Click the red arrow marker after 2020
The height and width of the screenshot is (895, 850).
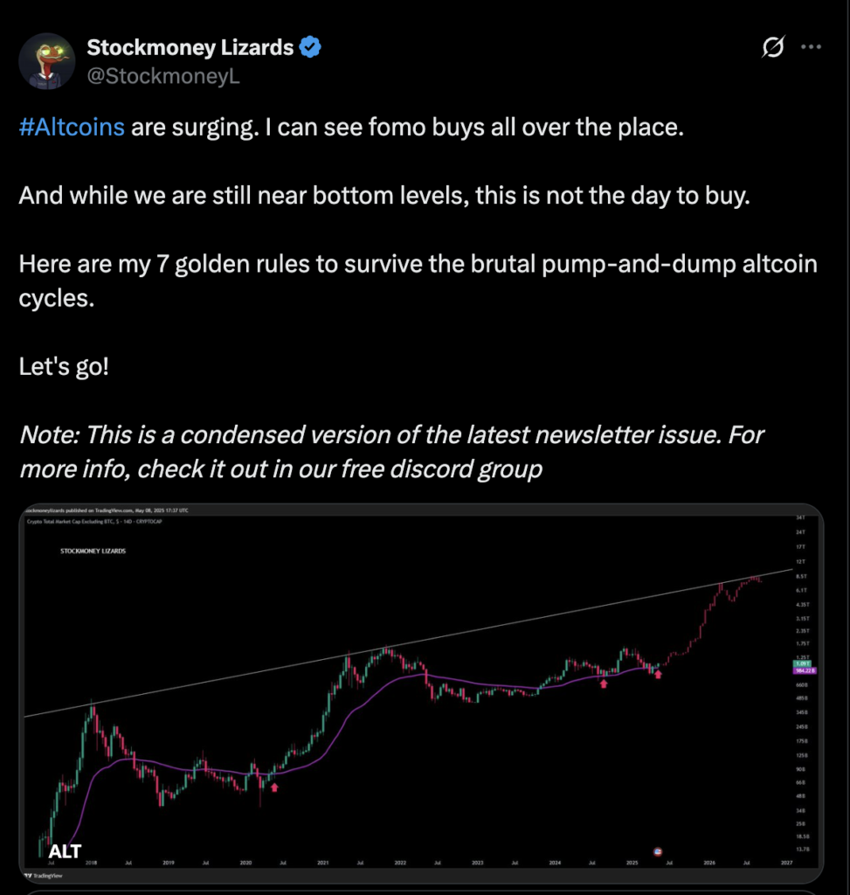[x=274, y=787]
